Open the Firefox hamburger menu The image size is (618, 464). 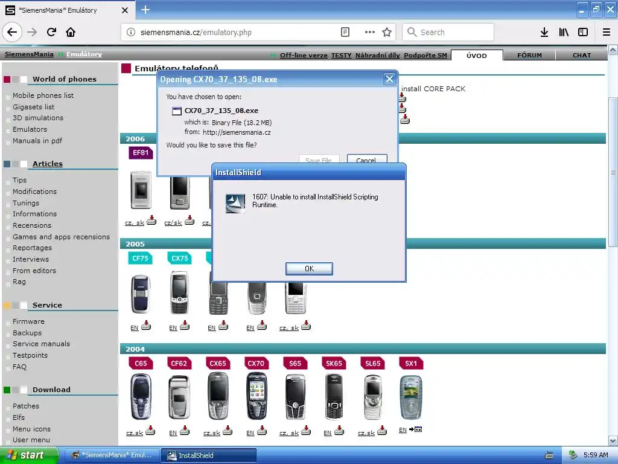point(607,32)
